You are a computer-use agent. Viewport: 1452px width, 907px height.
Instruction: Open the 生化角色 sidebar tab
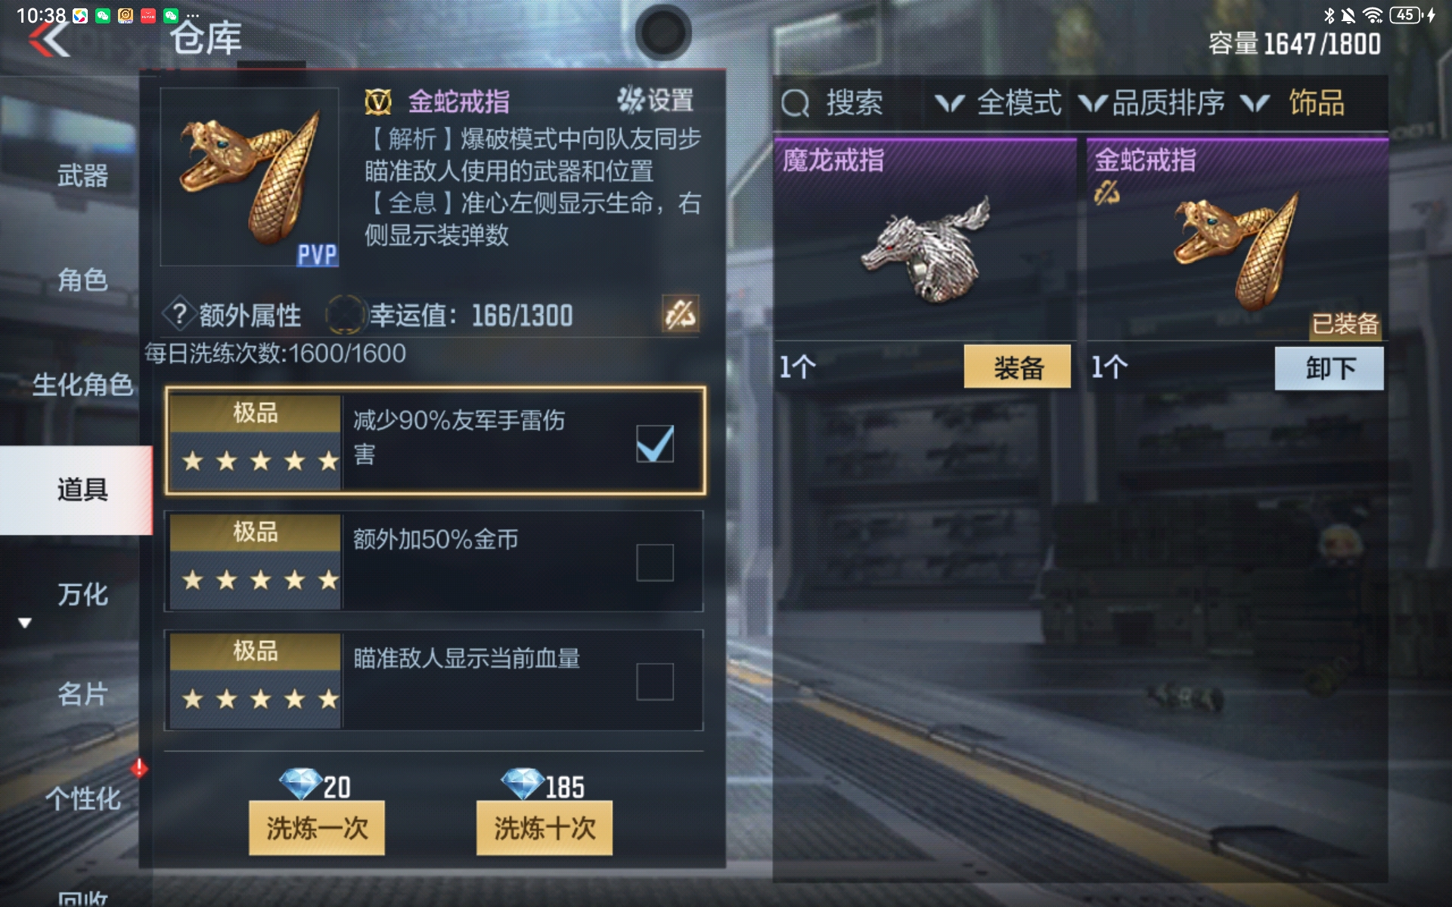82,385
